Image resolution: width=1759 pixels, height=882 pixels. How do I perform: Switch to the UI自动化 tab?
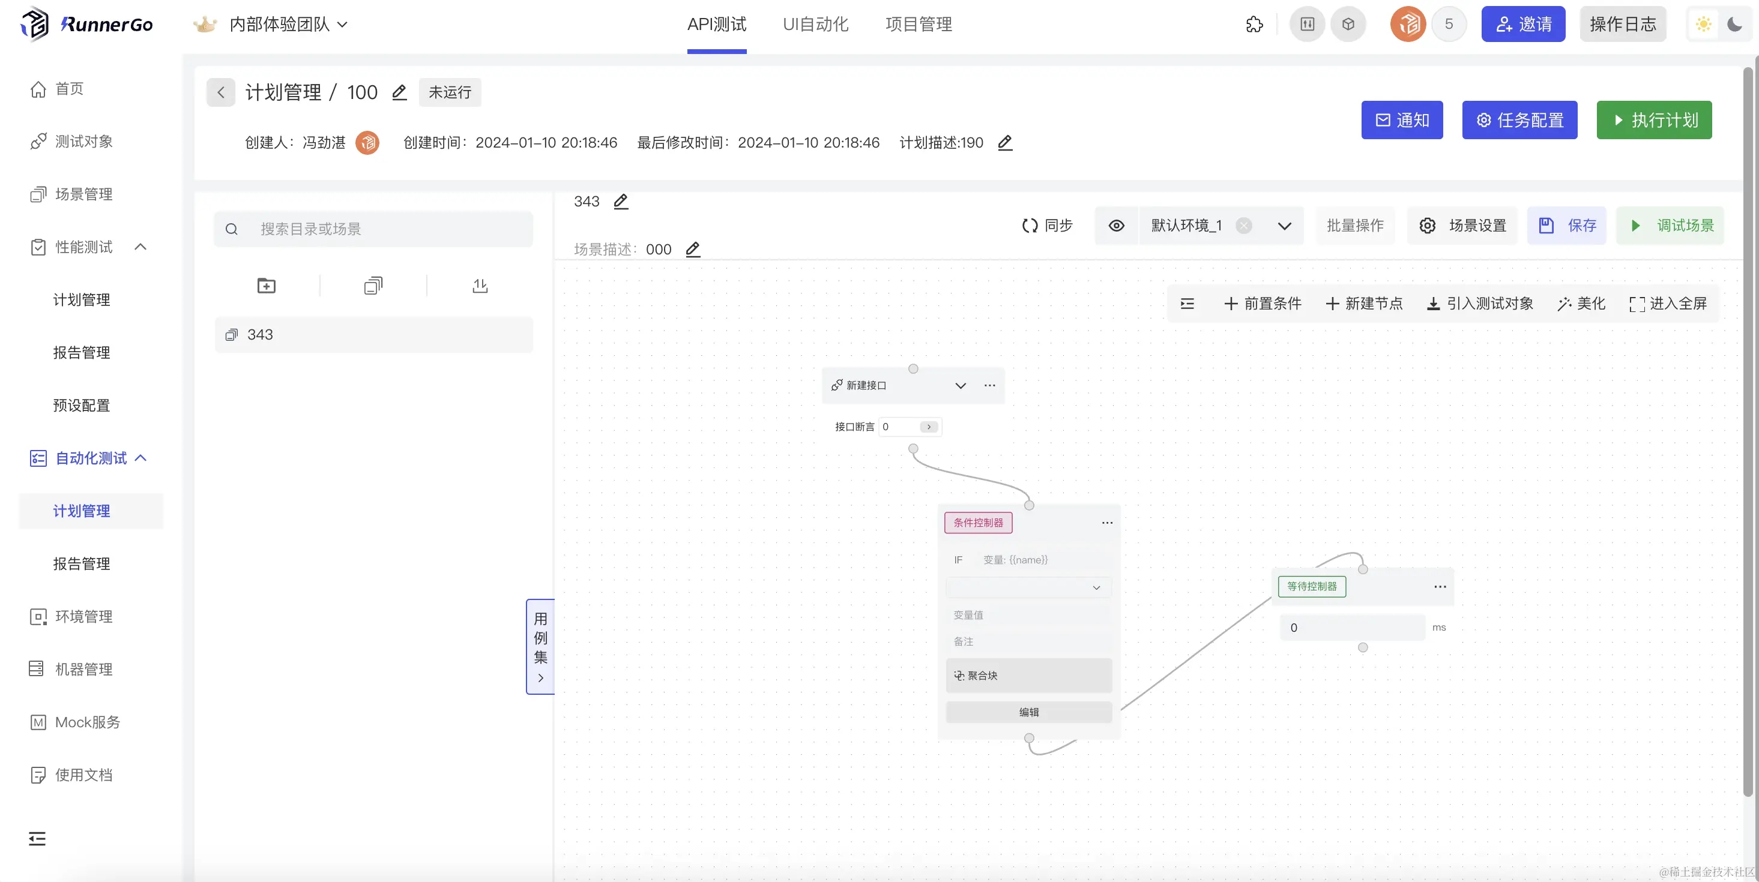click(815, 25)
